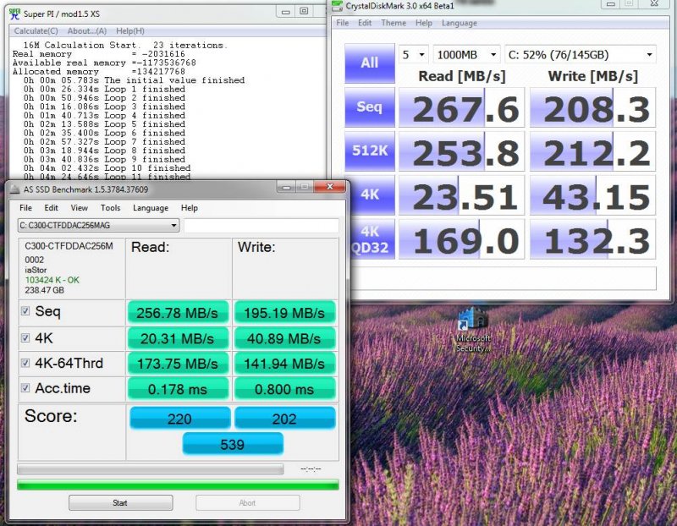The width and height of the screenshot is (677, 526).
Task: Click the empty text field beside drive dropdown
Action: [x=261, y=225]
